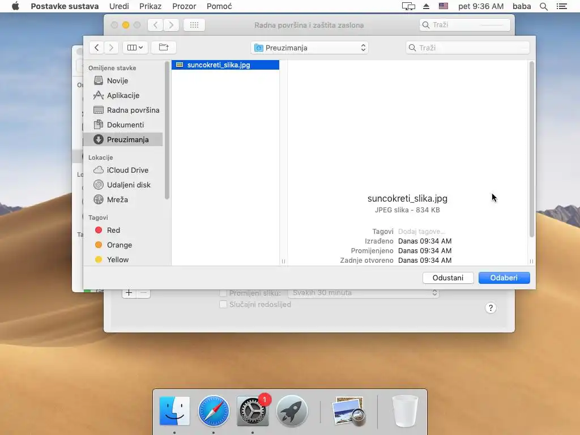580x435 pixels.
Task: Open Aplikacije in the sidebar
Action: (x=123, y=95)
